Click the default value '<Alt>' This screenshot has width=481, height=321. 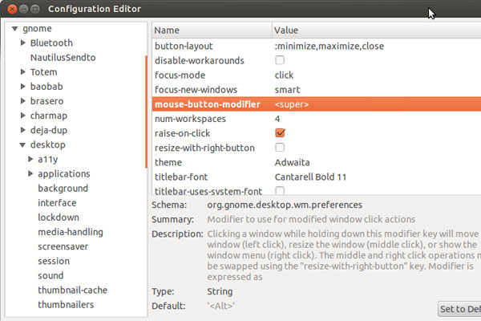pyautogui.click(x=221, y=306)
